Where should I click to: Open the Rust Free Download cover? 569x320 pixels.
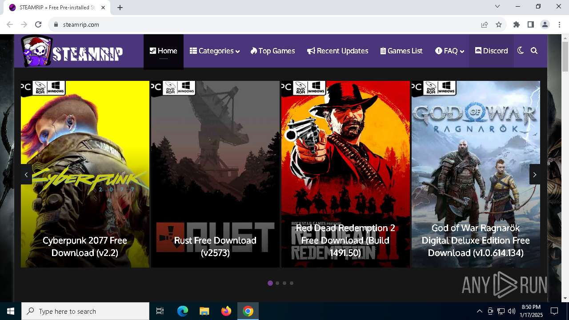[x=215, y=174]
